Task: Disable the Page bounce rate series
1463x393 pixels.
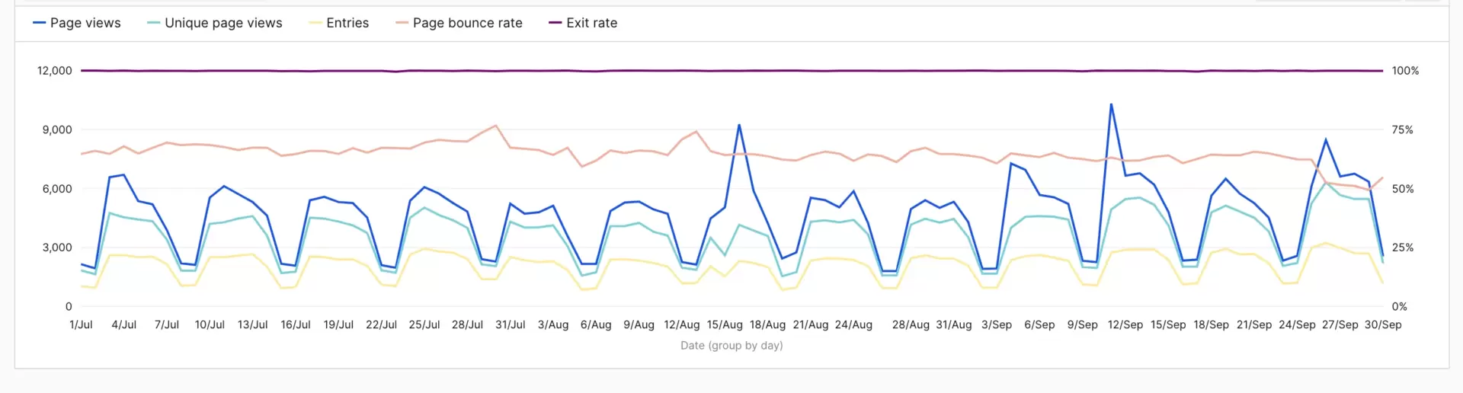Action: [459, 23]
